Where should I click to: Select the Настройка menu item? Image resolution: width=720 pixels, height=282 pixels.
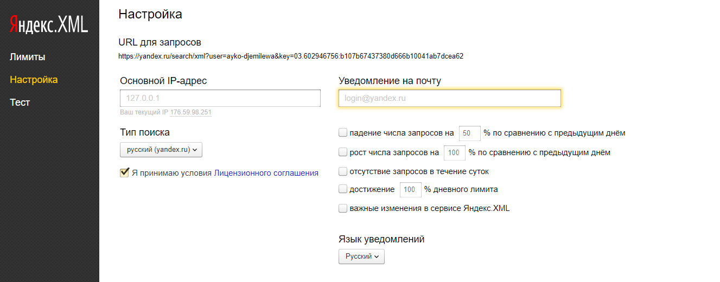[x=34, y=80]
